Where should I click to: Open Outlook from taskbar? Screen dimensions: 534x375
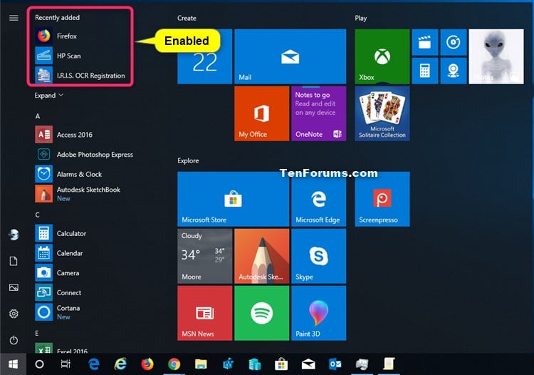click(x=335, y=364)
